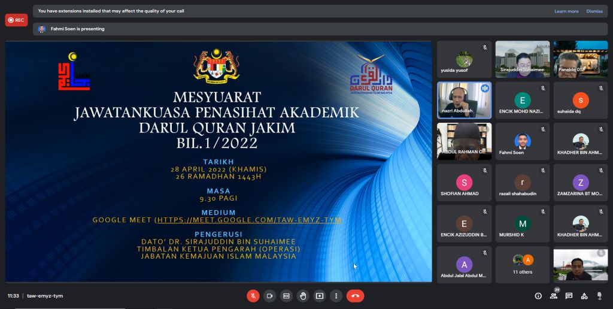Click the meeting code taw-emyz-tym in bottom bar
This screenshot has width=613, height=309.
[45, 296]
